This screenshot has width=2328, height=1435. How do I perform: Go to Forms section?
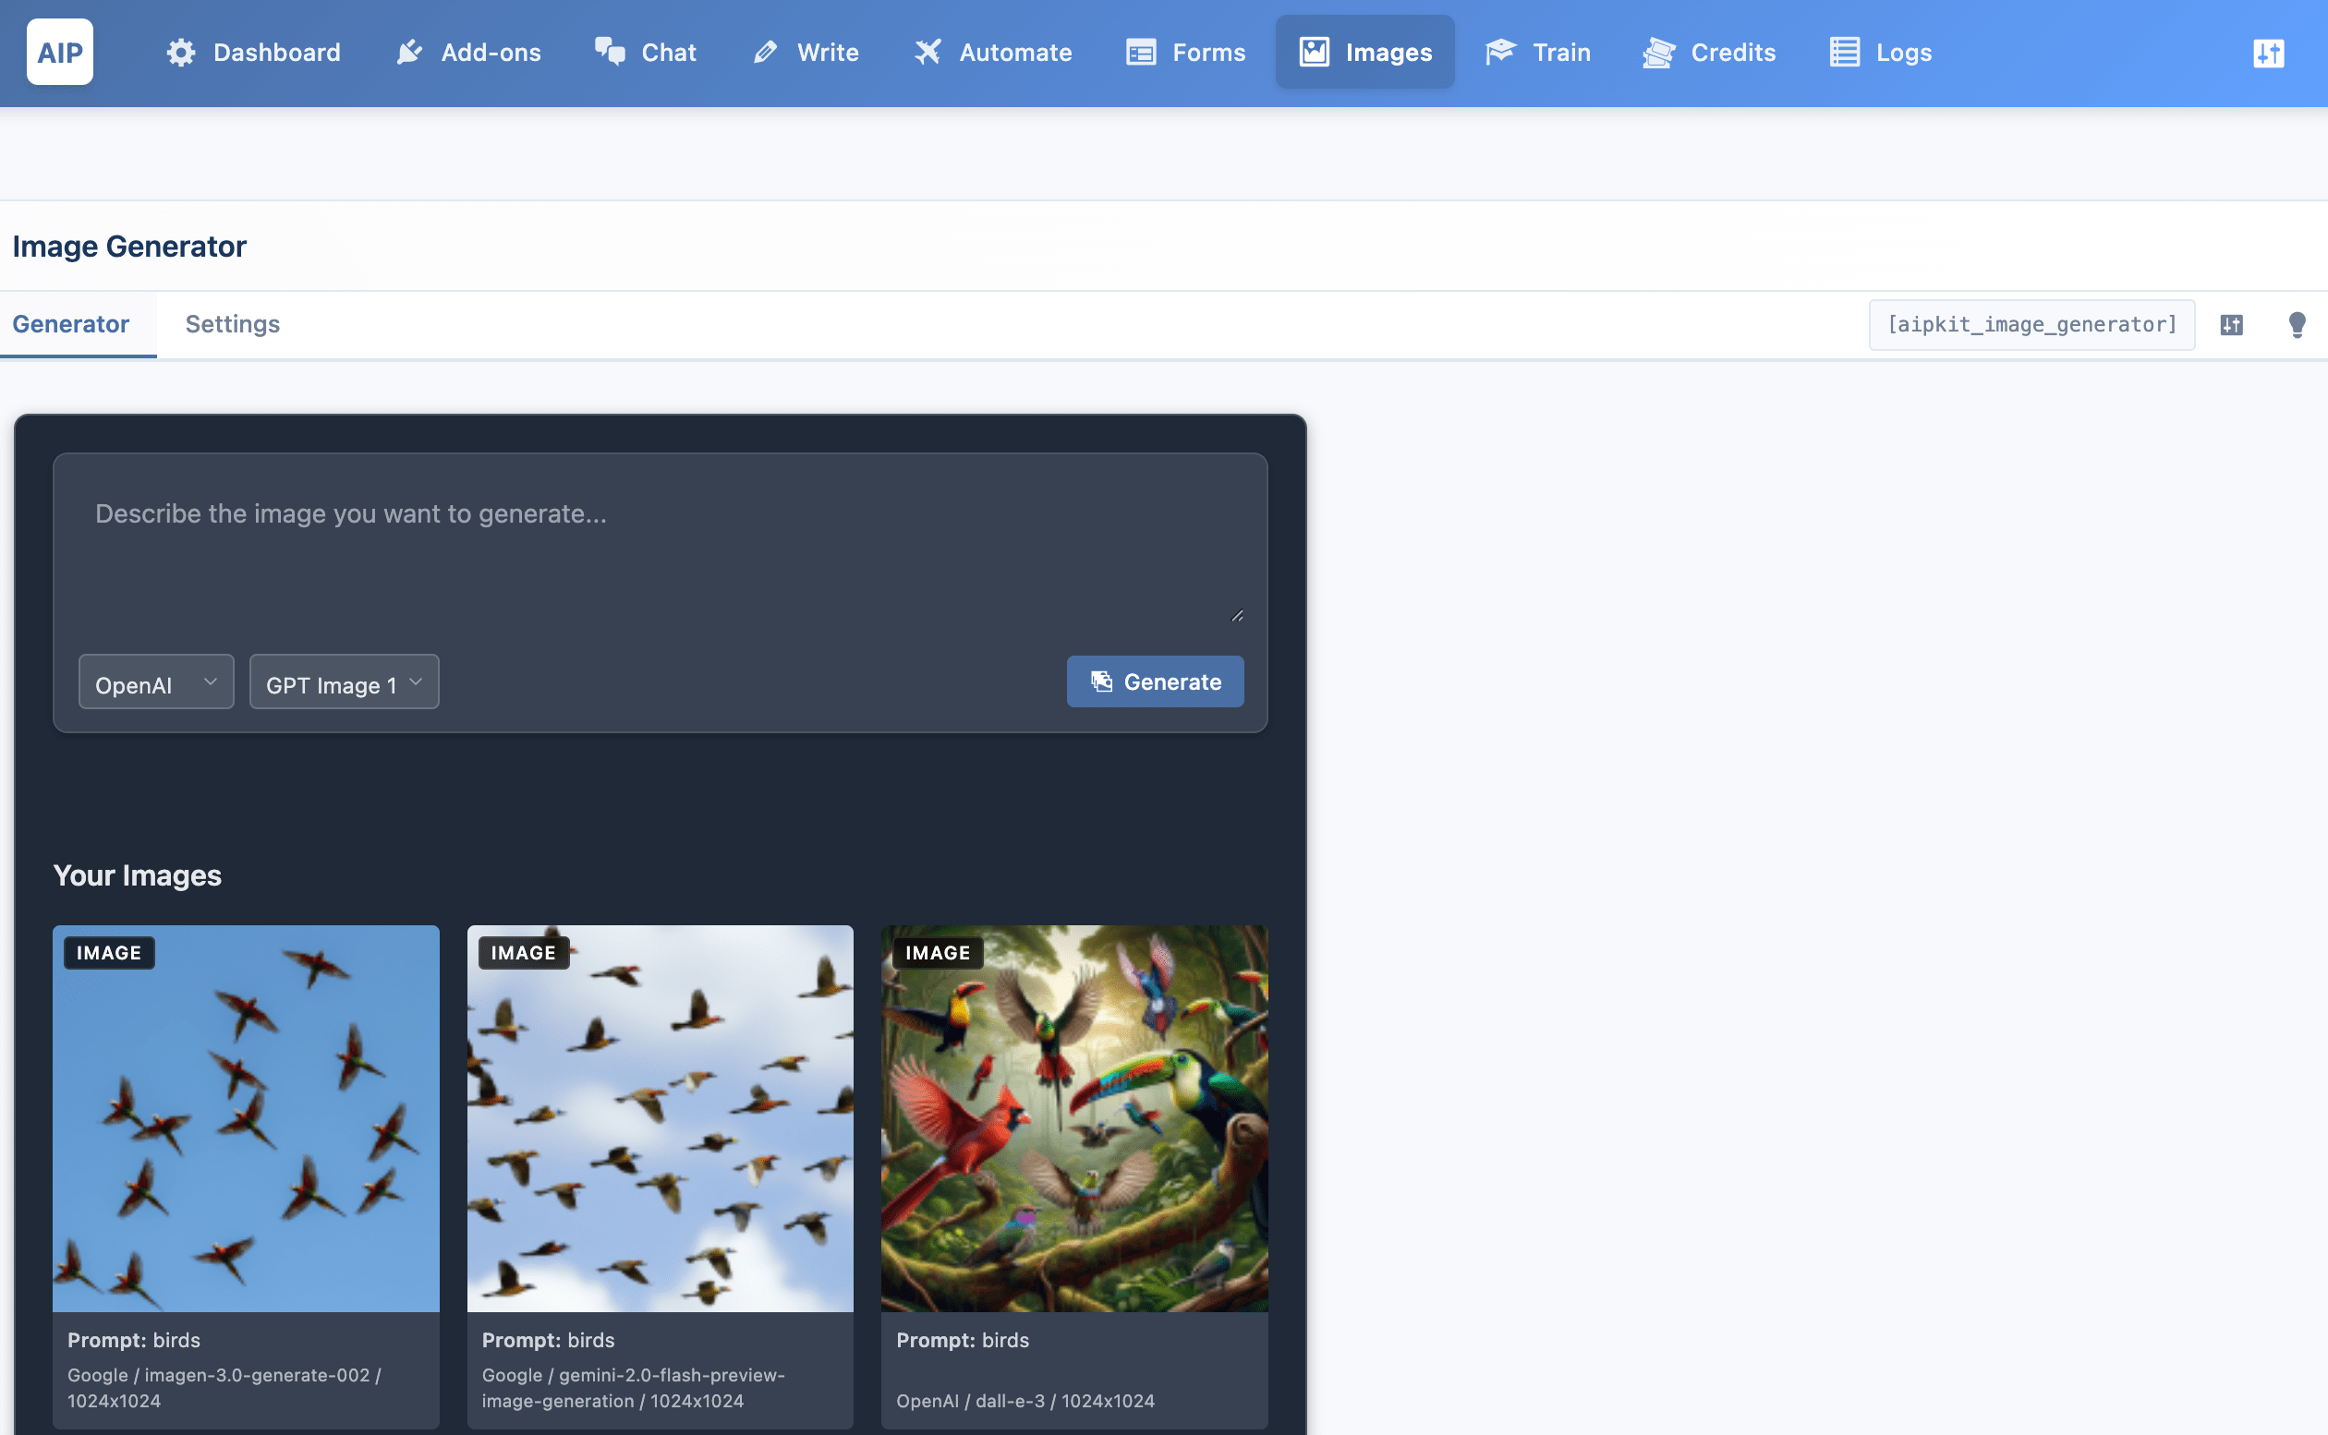click(x=1185, y=53)
